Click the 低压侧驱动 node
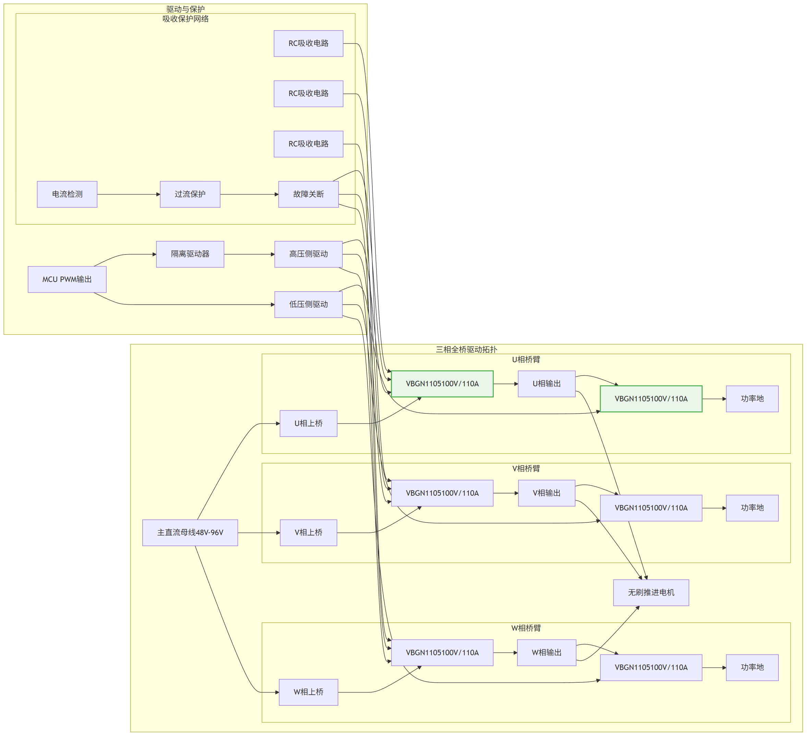Image resolution: width=812 pixels, height=741 pixels. click(x=309, y=305)
